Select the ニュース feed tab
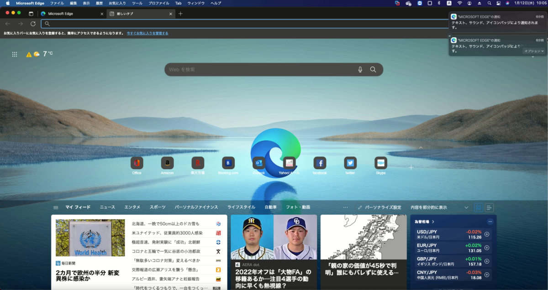The width and height of the screenshot is (548, 290). [107, 207]
